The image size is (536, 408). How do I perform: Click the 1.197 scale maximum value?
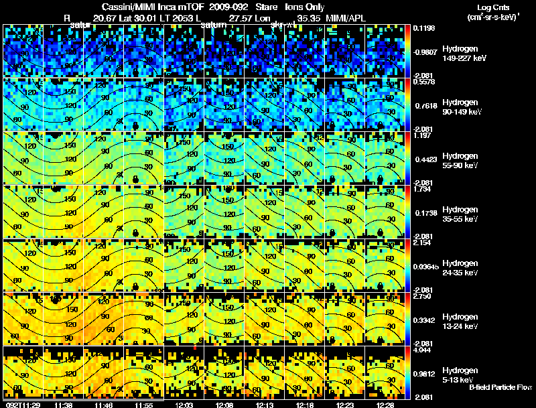pos(422,135)
